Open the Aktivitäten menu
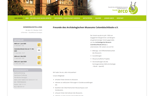 [x=88, y=18]
